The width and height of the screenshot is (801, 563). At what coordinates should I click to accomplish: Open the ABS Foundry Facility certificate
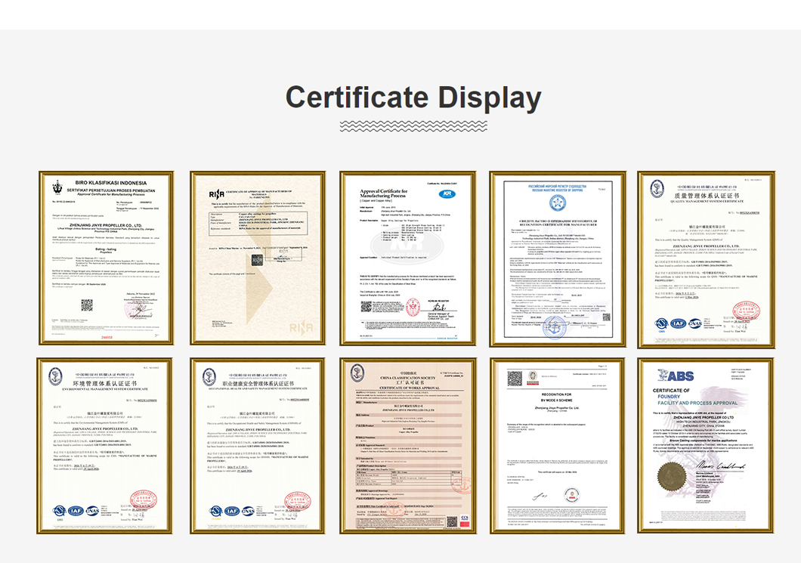707,446
